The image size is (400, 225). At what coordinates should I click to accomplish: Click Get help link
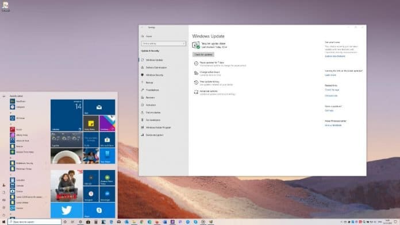[329, 111]
